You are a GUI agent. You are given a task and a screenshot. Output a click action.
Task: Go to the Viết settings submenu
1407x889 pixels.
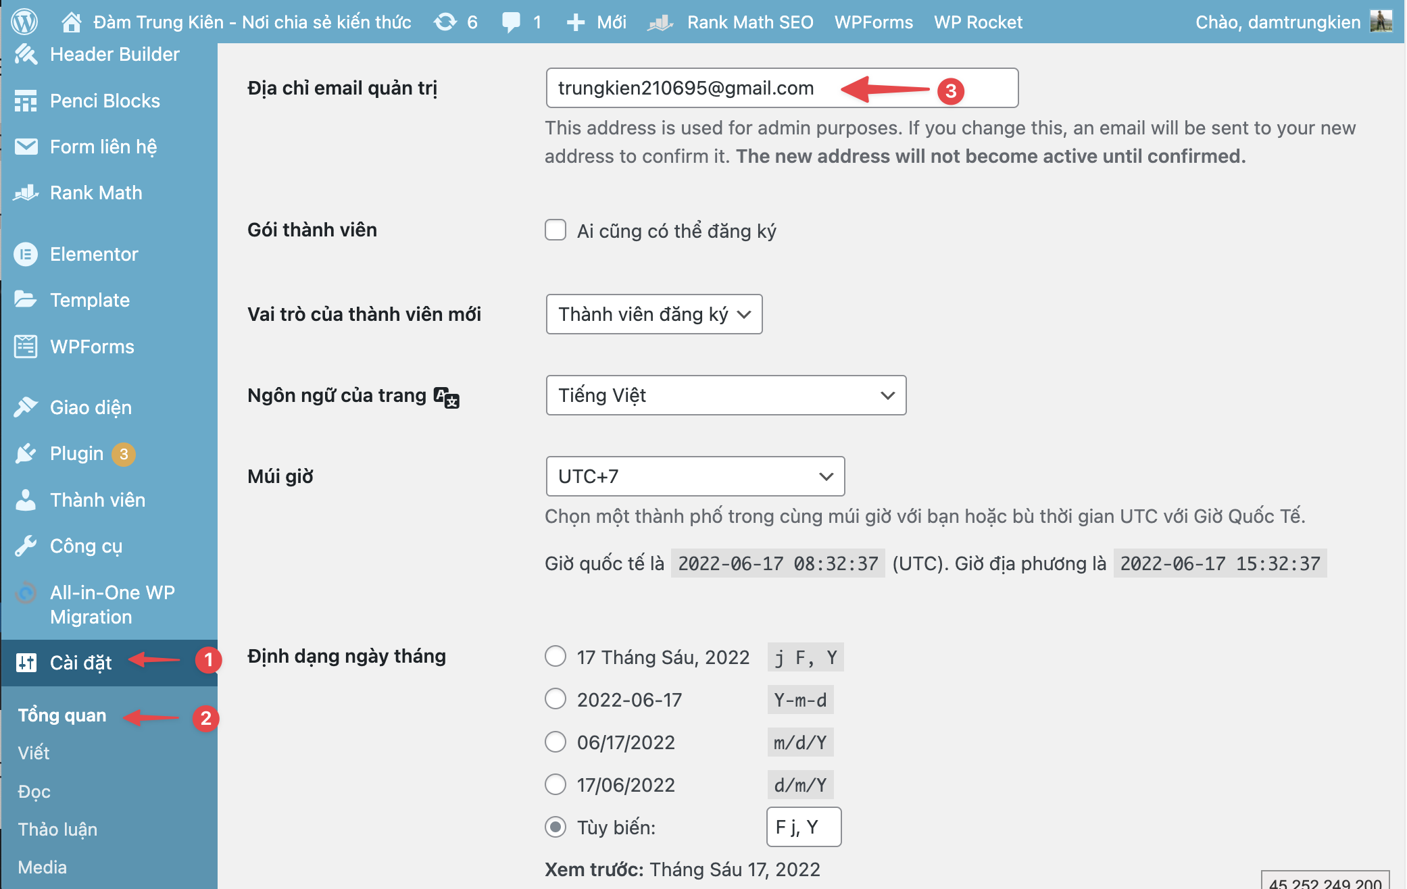point(34,753)
